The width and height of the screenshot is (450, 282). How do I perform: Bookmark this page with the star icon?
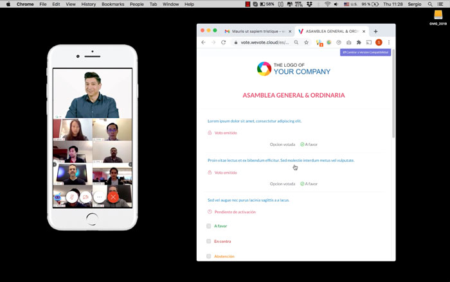[x=306, y=42]
